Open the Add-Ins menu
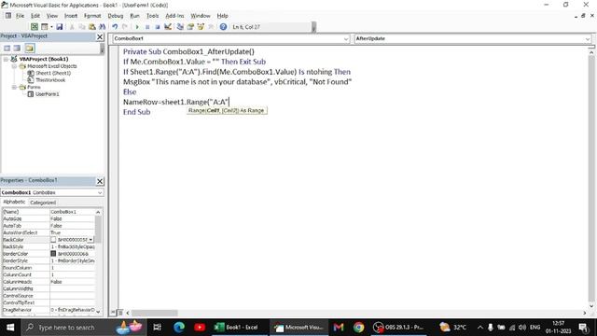This screenshot has height=336, width=597. click(174, 16)
